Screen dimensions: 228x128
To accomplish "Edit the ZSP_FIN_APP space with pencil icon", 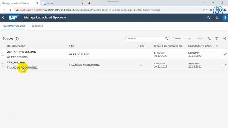I will coord(225,65).
